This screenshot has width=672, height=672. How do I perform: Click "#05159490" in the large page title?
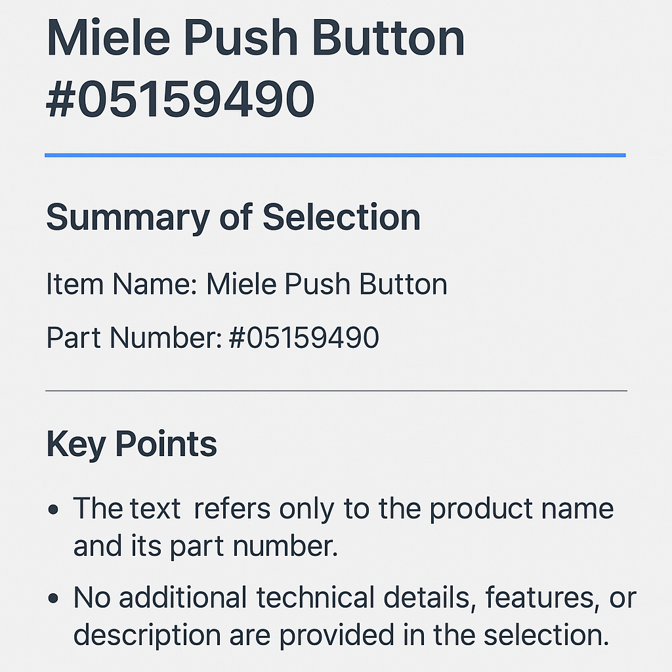pyautogui.click(x=180, y=100)
